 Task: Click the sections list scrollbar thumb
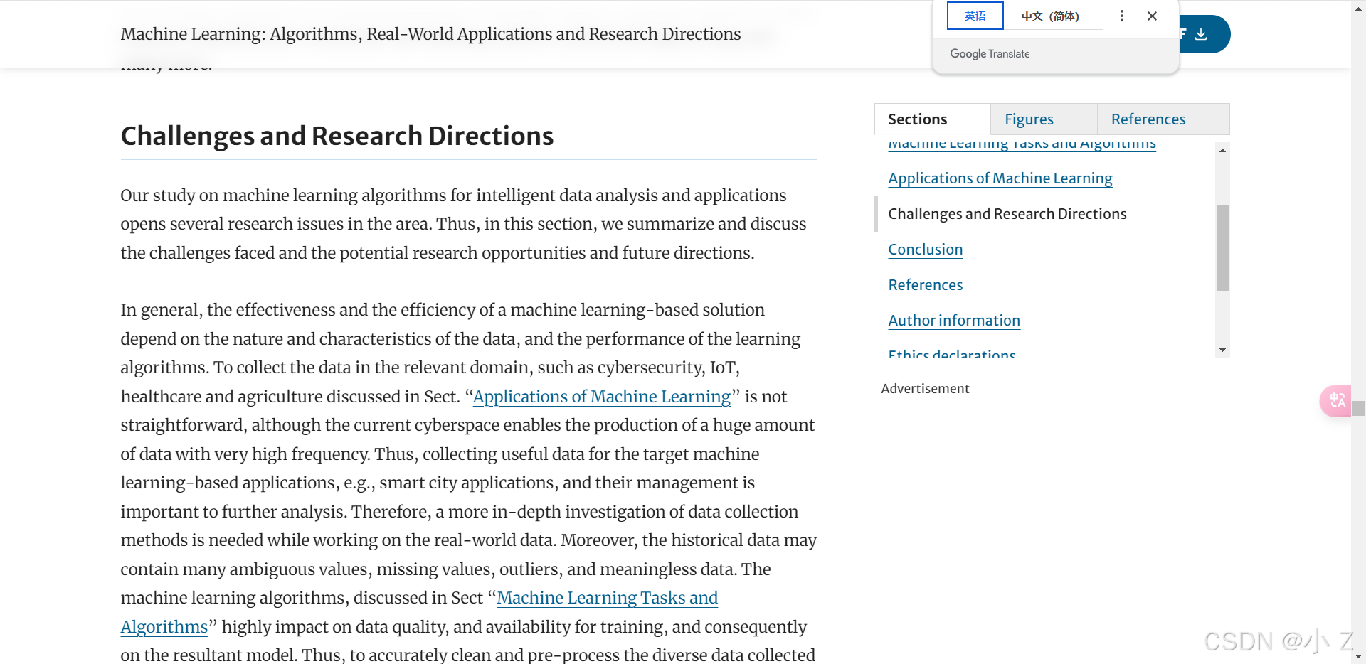pos(1222,248)
